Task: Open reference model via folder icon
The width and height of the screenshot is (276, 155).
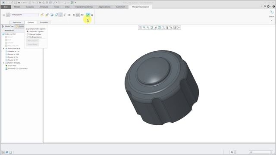Action: pos(42,15)
